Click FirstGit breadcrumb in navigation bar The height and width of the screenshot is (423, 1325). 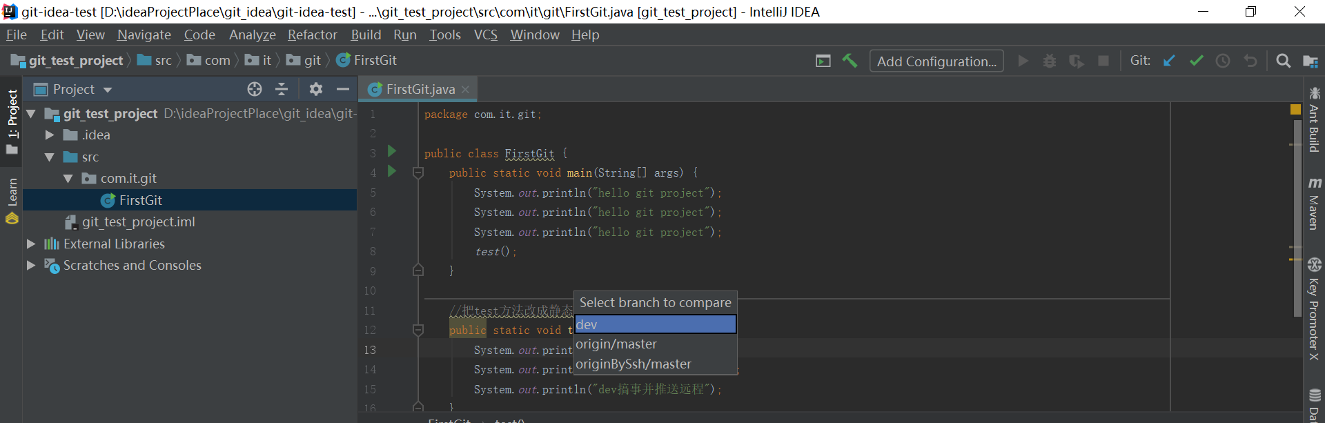coord(366,61)
